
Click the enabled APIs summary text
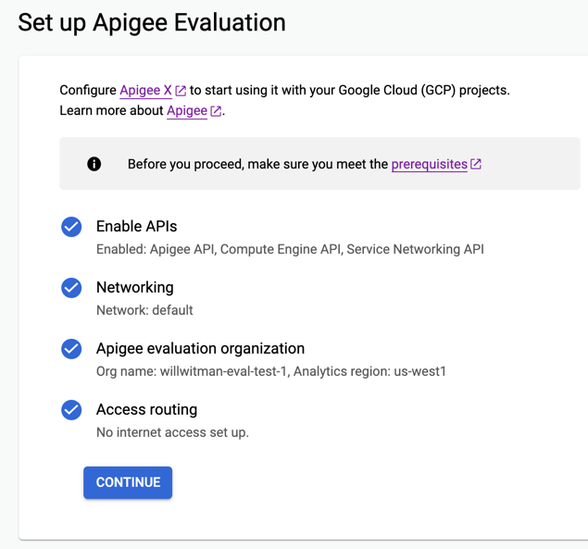pyautogui.click(x=290, y=249)
